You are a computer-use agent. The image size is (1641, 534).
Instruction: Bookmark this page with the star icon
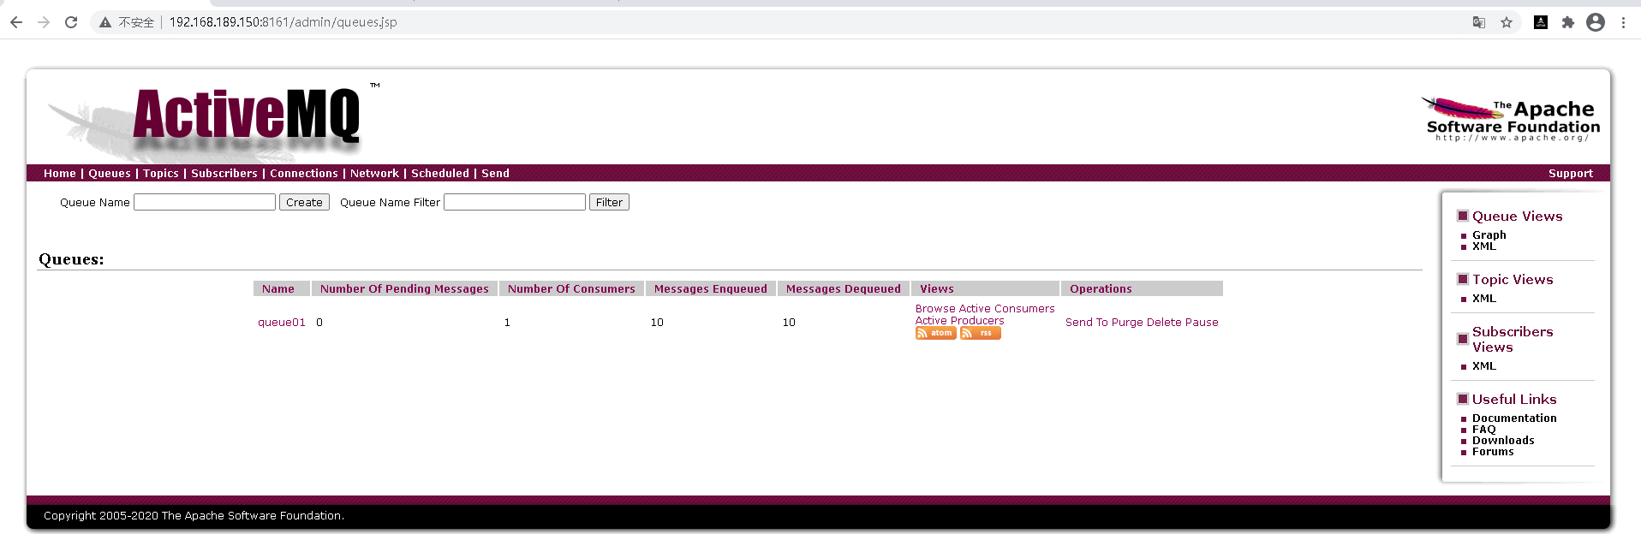(x=1507, y=22)
